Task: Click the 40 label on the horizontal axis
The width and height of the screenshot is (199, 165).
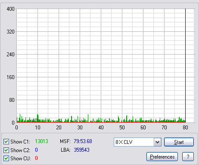Action: 101,128
